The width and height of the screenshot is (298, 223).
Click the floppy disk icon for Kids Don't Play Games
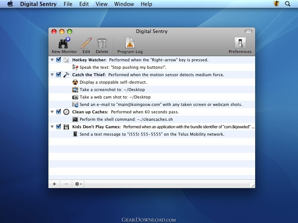(66, 127)
